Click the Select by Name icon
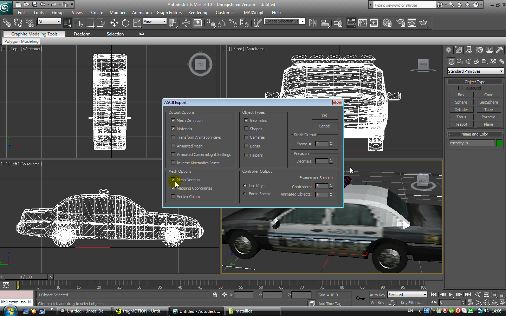 pos(79,23)
